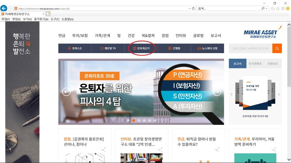291x163 pixels.
Task: Click the browser back arrow button
Action: (4, 8)
